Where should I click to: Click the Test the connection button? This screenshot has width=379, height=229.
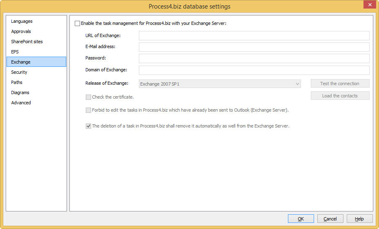(x=340, y=84)
